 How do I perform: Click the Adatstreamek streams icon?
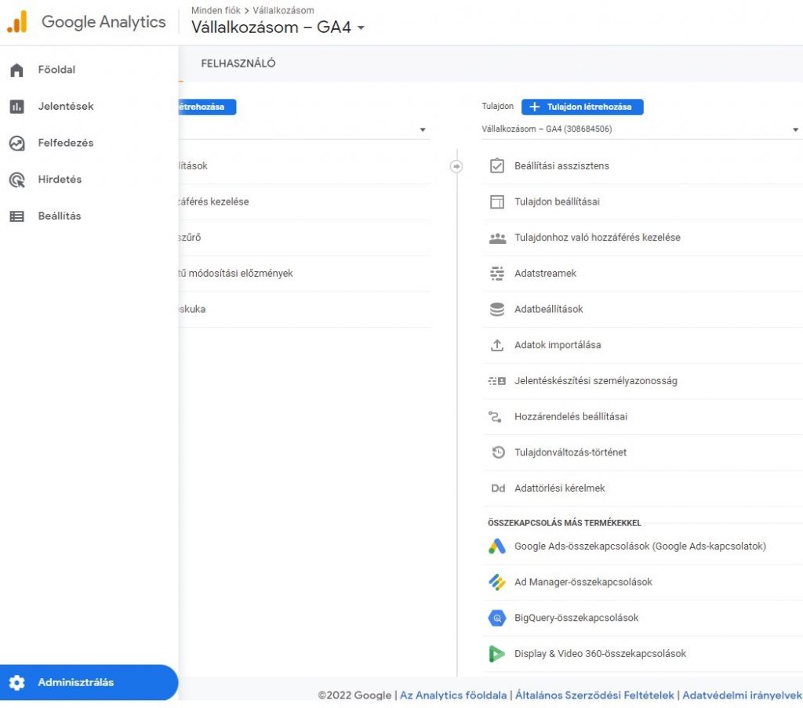tap(496, 274)
